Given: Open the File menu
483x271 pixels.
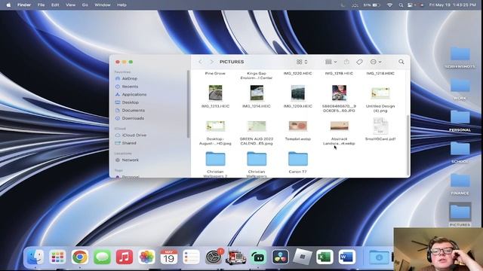Looking at the screenshot, I should click(x=41, y=5).
